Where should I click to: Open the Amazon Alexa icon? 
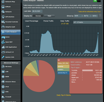click(x=3, y=82)
